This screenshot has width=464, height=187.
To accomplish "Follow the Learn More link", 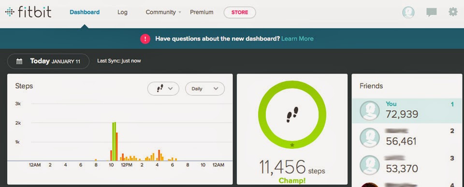I will click(297, 39).
